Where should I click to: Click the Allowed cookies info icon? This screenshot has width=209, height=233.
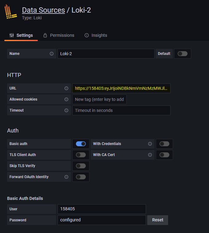tap(66, 99)
